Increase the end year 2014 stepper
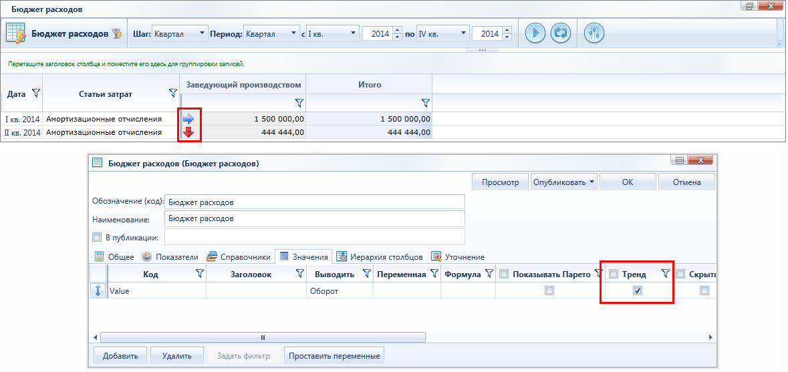 pos(507,30)
